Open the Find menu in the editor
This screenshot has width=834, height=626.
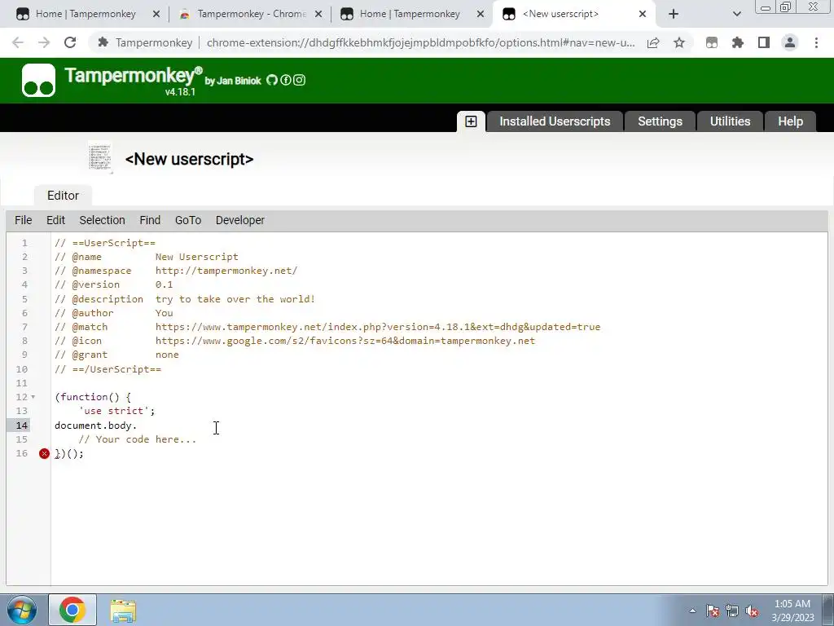(x=150, y=220)
